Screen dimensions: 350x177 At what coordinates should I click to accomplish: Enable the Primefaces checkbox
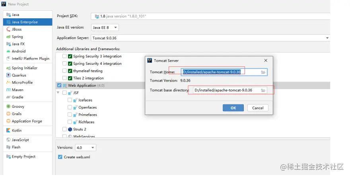(70, 115)
